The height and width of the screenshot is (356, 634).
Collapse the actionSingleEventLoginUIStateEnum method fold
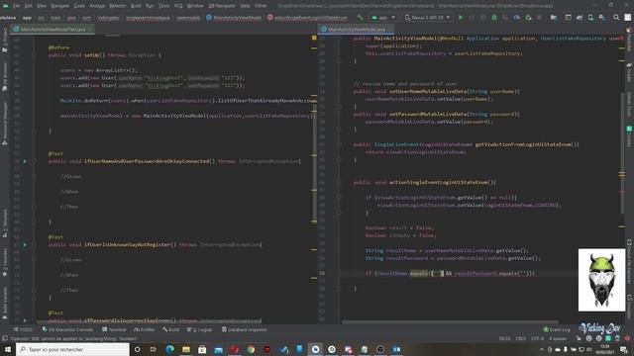coord(339,182)
